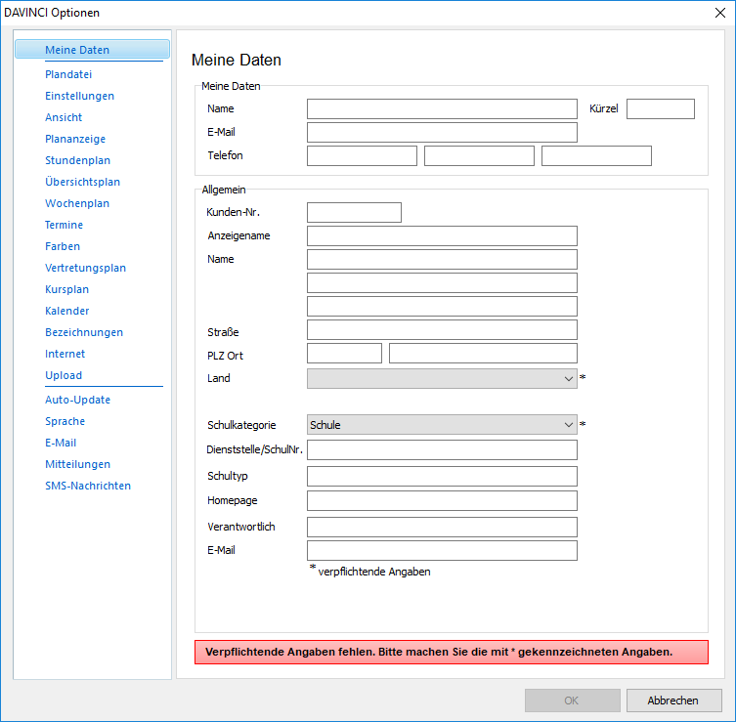Select Plananzeige in the sidebar

[75, 139]
